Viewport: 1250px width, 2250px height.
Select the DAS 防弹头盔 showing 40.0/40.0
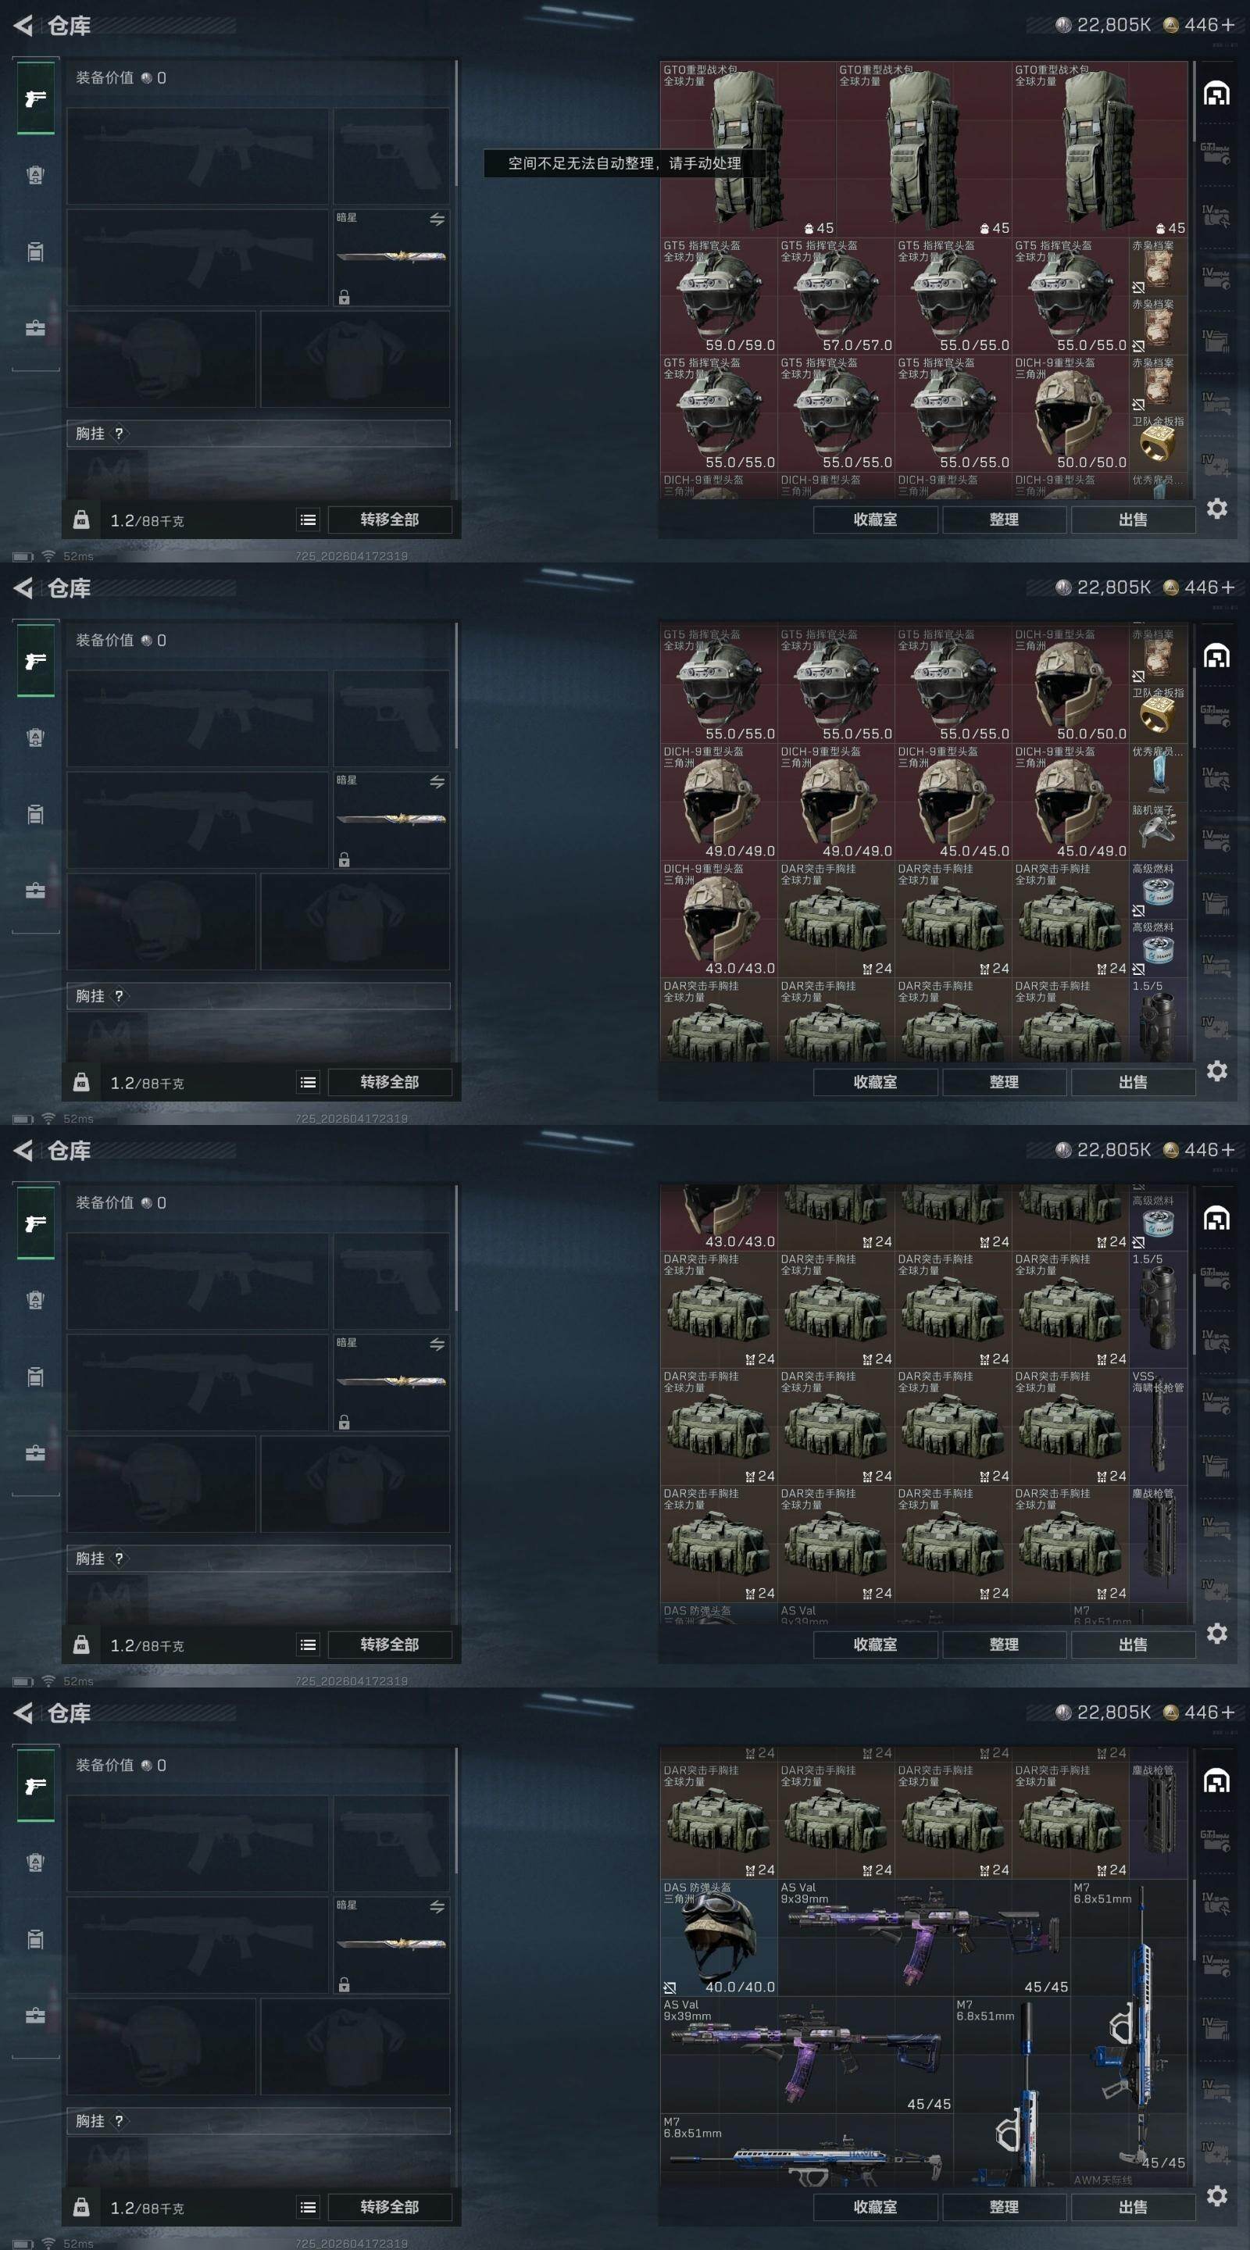[x=719, y=1937]
